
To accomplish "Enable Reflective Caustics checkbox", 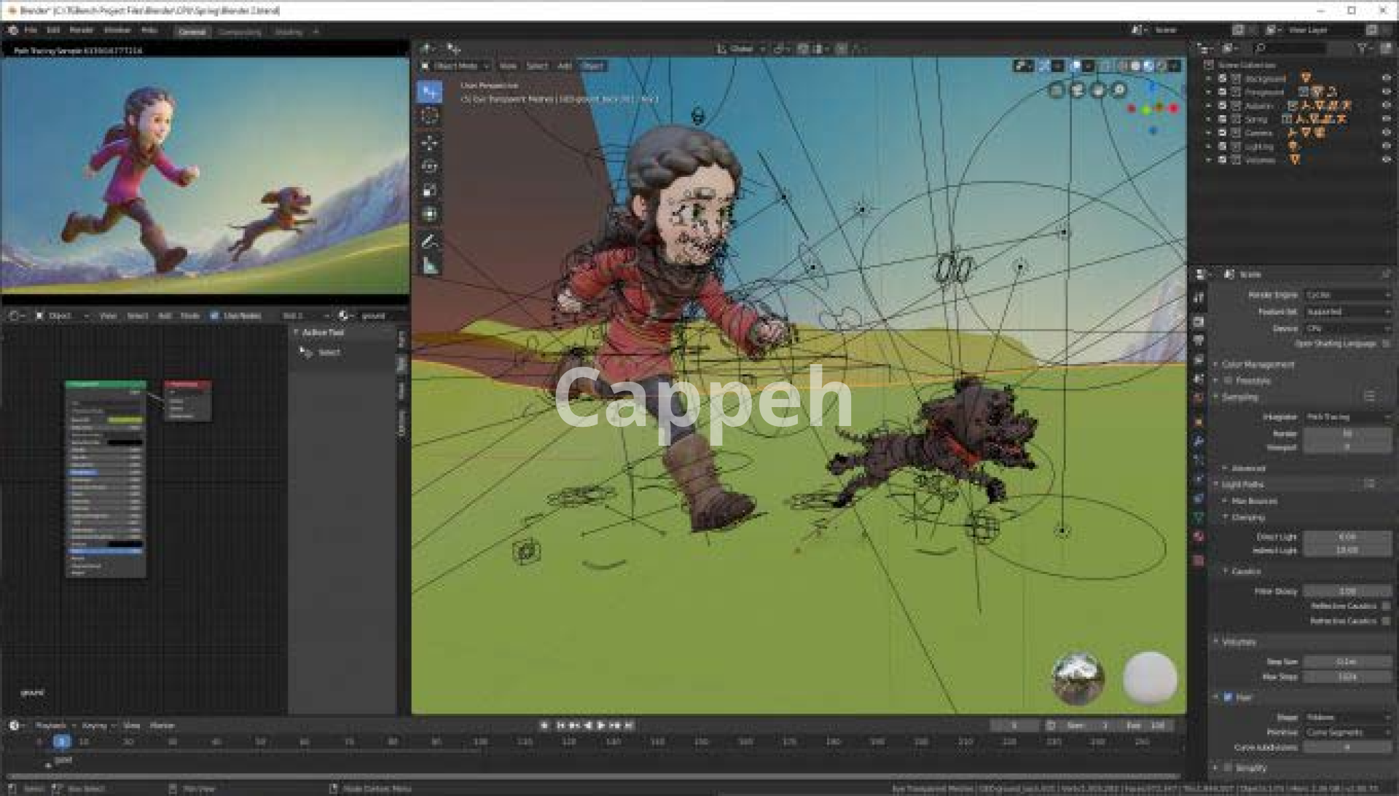I will 1385,606.
